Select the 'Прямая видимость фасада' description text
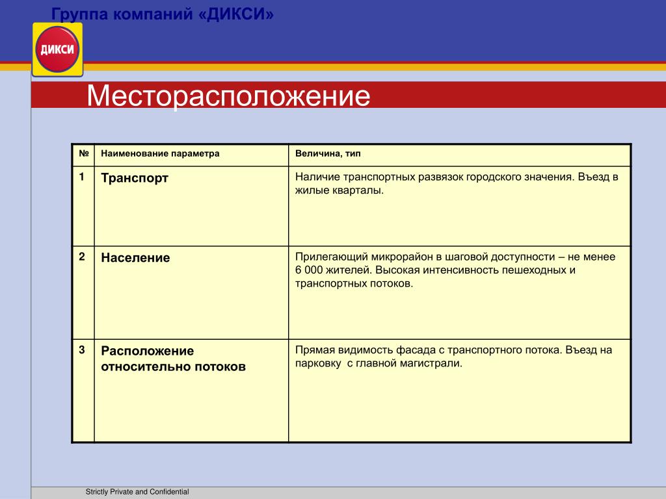Image resolution: width=666 pixels, height=499 pixels. [x=453, y=357]
